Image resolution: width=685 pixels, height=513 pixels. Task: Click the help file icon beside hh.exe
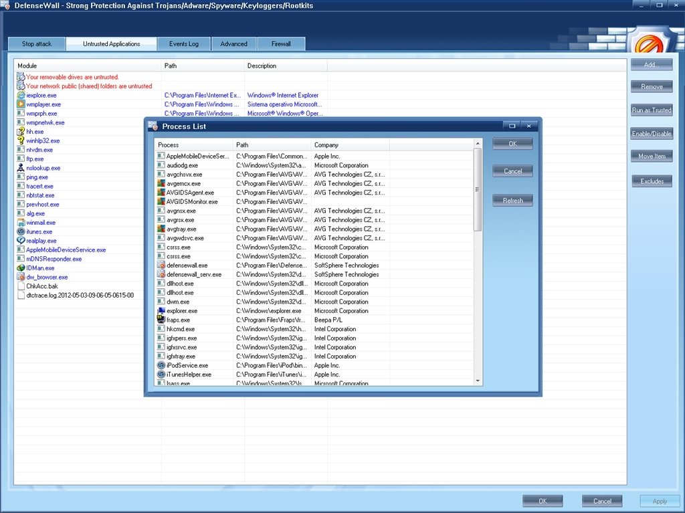(21, 132)
